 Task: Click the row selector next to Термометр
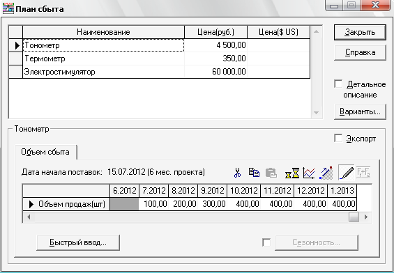tap(16, 58)
